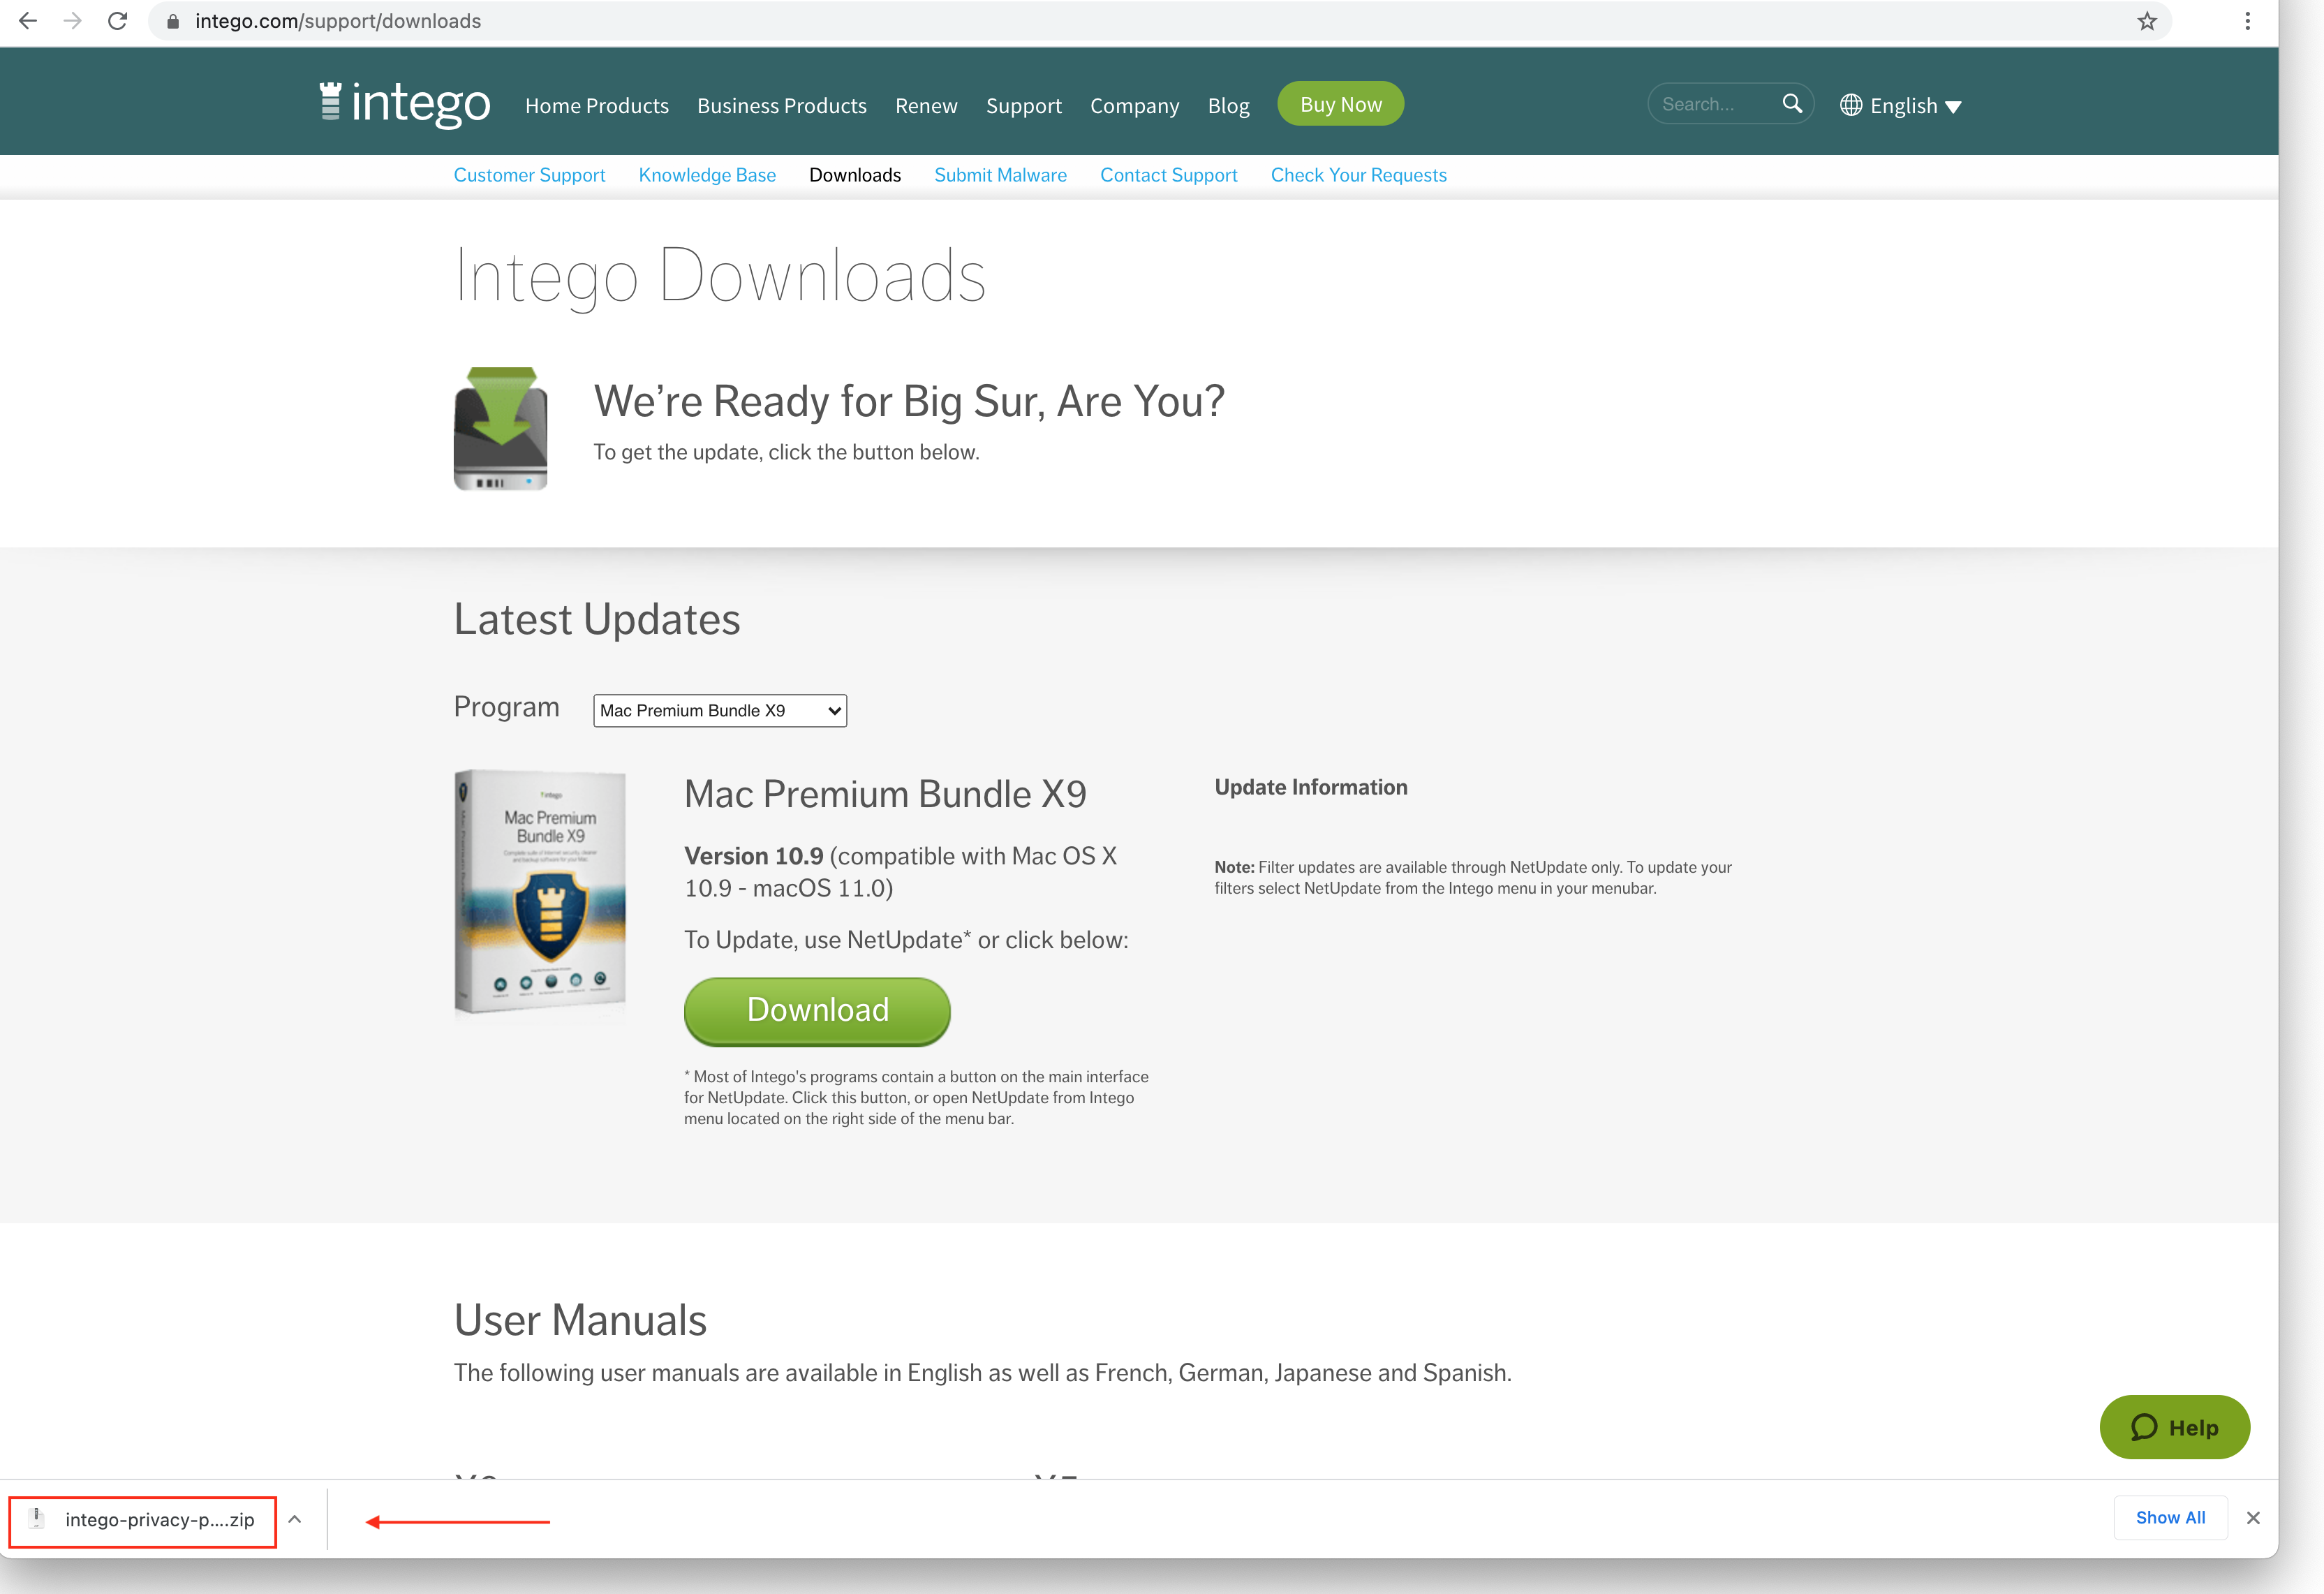The image size is (2324, 1594).
Task: Click the browser forward arrow
Action: click(x=72, y=21)
